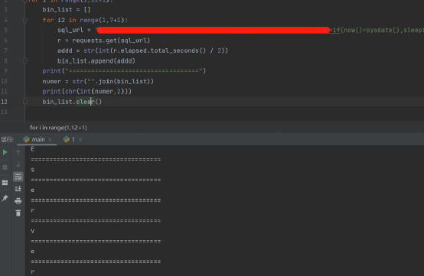Click the print separator statement on line 9
This screenshot has height=276, width=424.
(124, 71)
